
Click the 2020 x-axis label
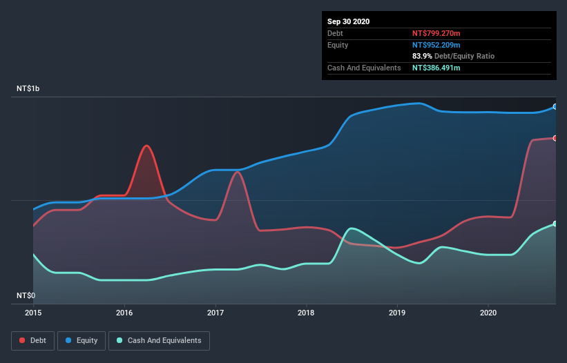(x=488, y=313)
